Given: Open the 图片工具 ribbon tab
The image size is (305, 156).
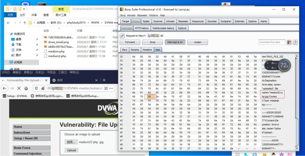Looking at the screenshot, I should 61,15.
